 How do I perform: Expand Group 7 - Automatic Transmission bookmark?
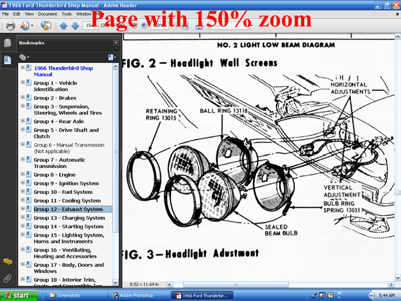pyautogui.click(x=23, y=159)
